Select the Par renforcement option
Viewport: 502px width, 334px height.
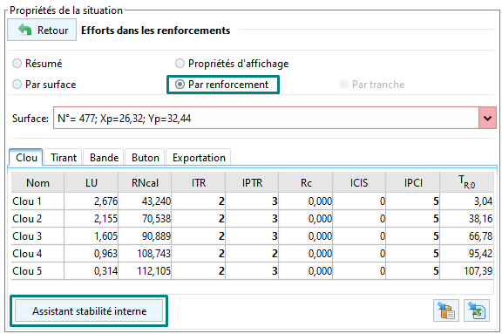tap(222, 85)
